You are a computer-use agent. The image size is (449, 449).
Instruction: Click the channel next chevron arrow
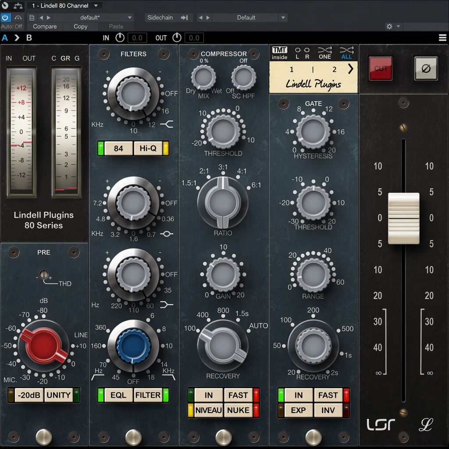pyautogui.click(x=350, y=69)
